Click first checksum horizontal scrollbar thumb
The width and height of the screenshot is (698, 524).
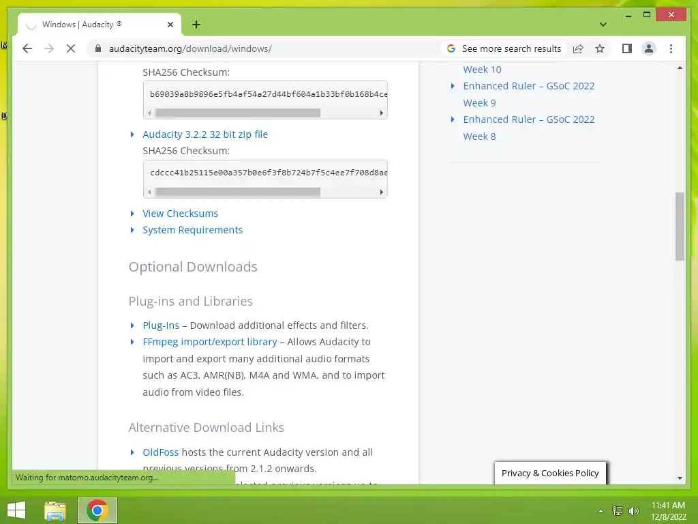tap(238, 113)
